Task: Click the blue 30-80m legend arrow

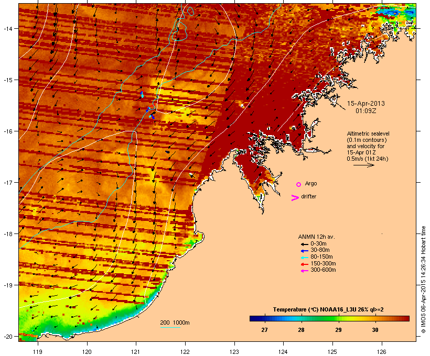Action: 304,251
